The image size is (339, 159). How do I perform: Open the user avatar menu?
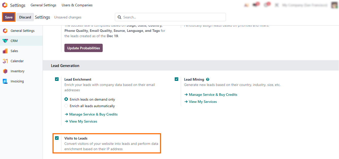[334, 5]
